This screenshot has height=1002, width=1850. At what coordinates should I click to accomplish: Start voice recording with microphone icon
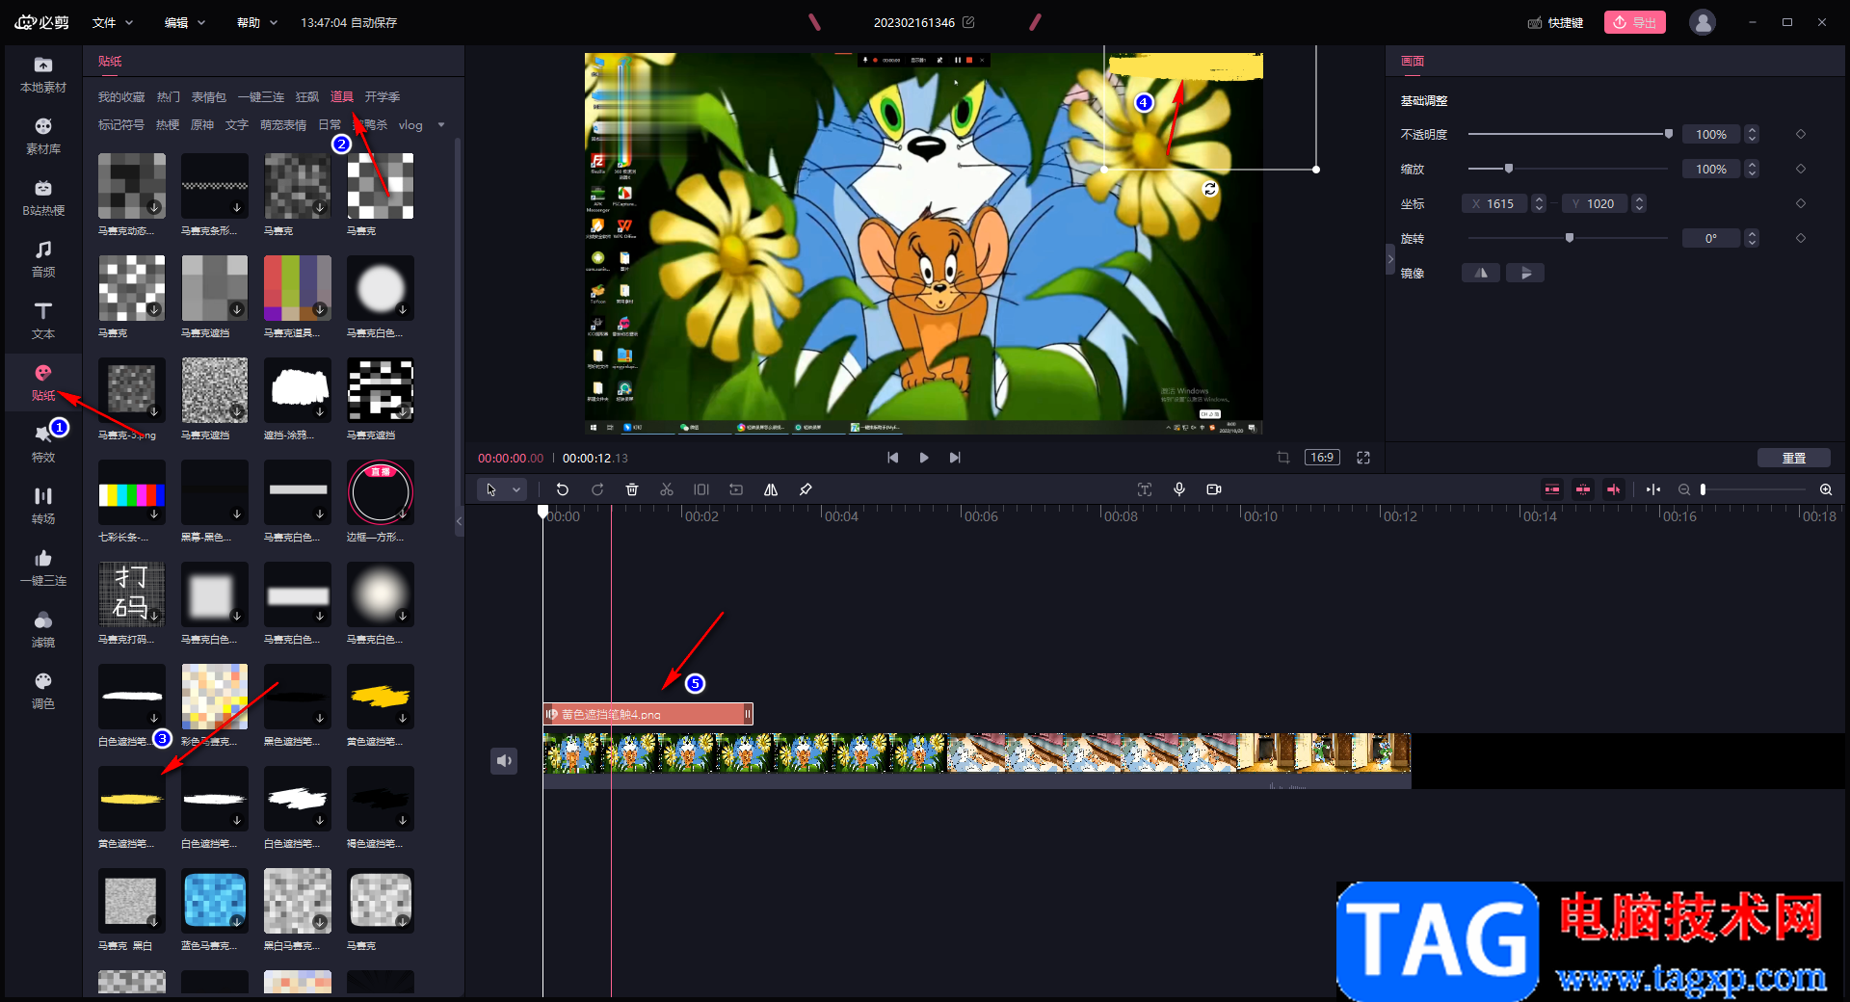[x=1179, y=489]
